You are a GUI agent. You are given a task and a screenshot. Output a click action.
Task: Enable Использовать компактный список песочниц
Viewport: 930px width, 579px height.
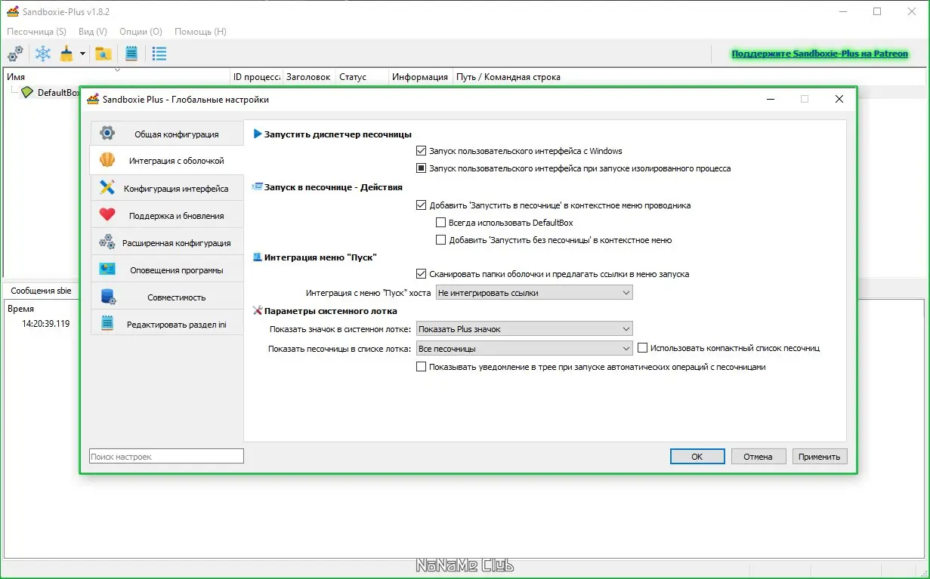643,348
